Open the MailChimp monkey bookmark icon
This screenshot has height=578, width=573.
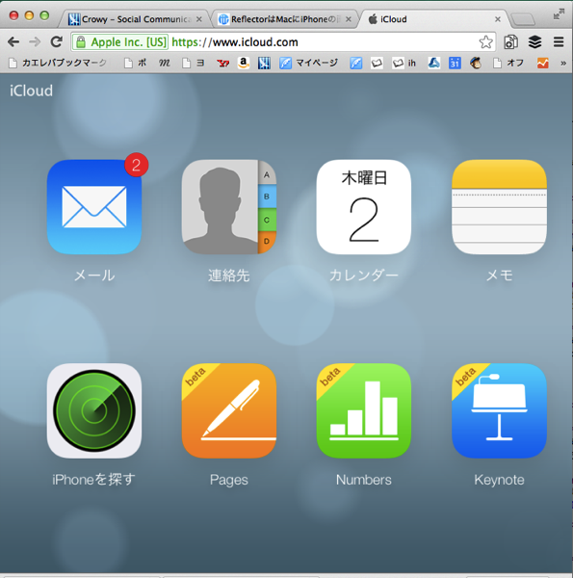point(476,63)
